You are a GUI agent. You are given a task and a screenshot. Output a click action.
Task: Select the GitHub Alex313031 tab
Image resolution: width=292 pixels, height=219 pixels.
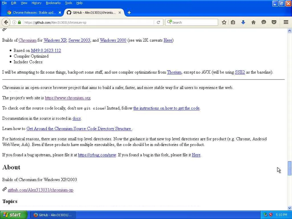click(x=94, y=13)
